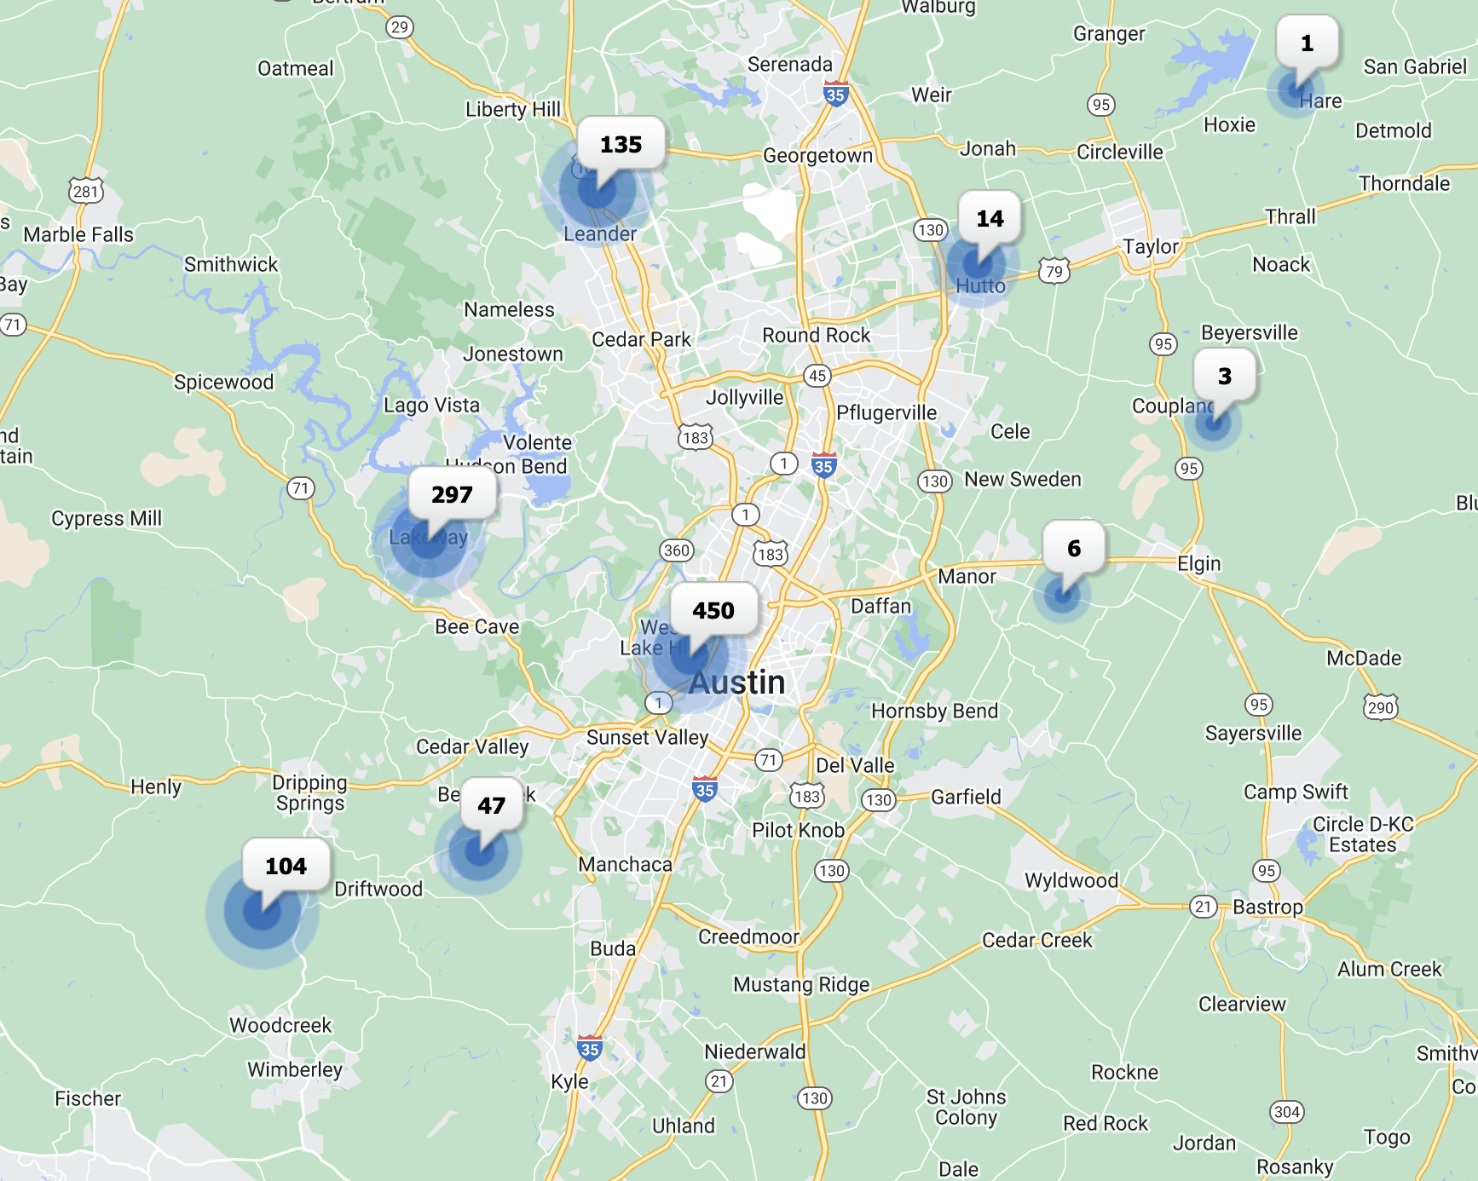Select the 297 cluster marker near Lakeway

point(452,495)
